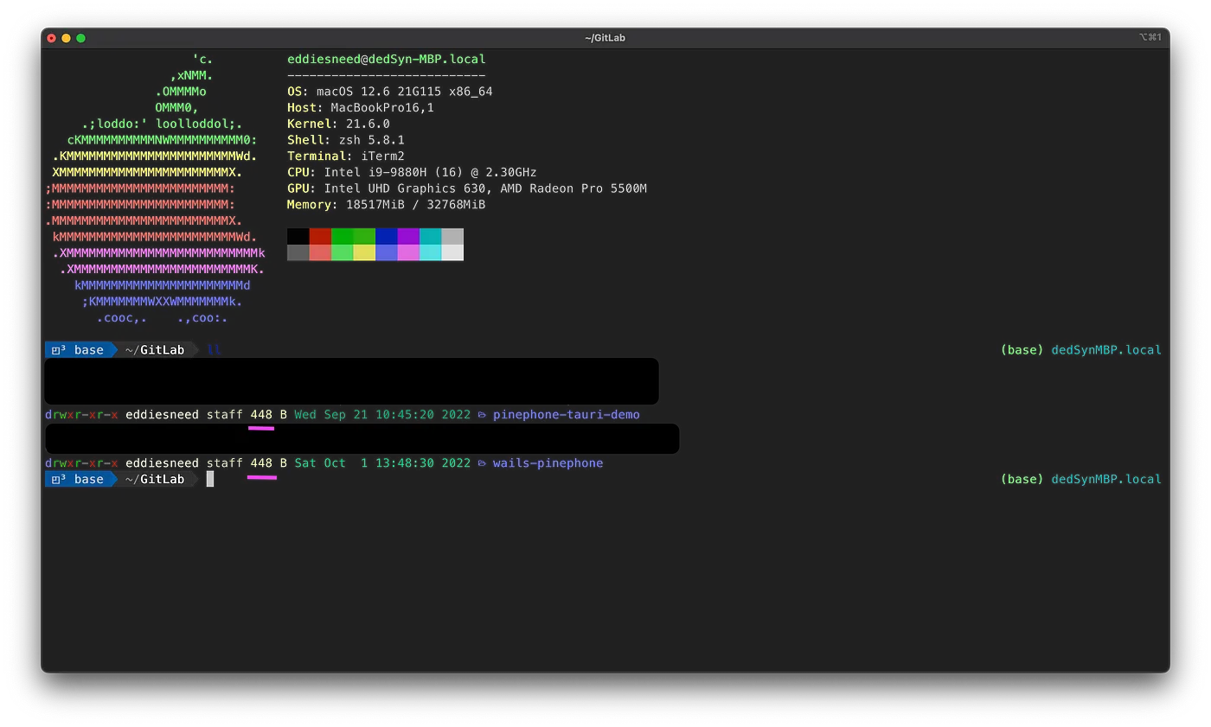Viewport: 1211px width, 727px height.
Task: Pick the near-white color block
Action: point(452,252)
